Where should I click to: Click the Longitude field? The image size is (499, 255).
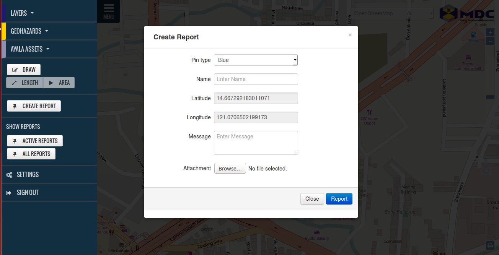256,117
